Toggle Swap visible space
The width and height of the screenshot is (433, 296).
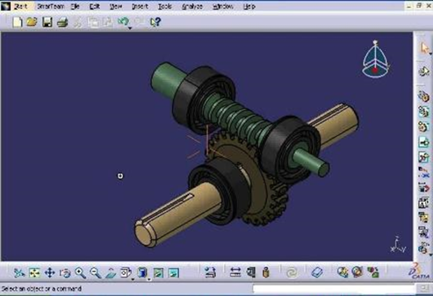(173, 273)
